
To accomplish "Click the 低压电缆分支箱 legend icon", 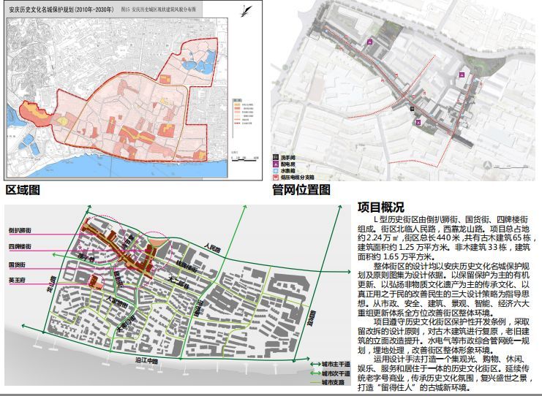I will 276,177.
